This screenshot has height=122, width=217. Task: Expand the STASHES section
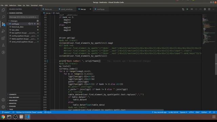12,106
